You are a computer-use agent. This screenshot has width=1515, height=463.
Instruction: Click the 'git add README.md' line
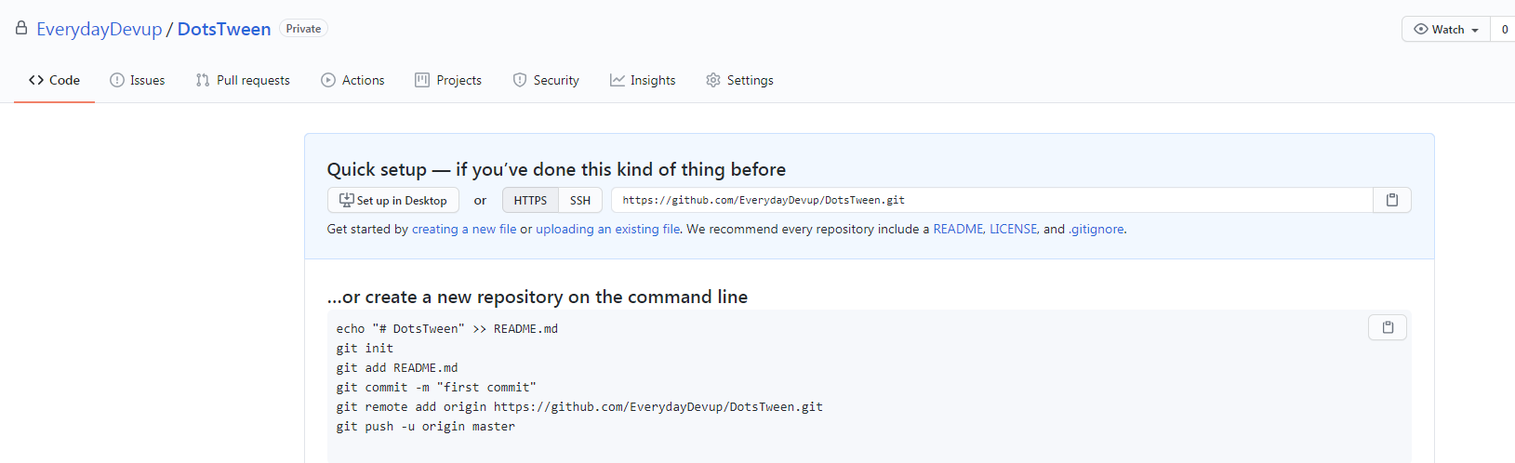[x=397, y=367]
